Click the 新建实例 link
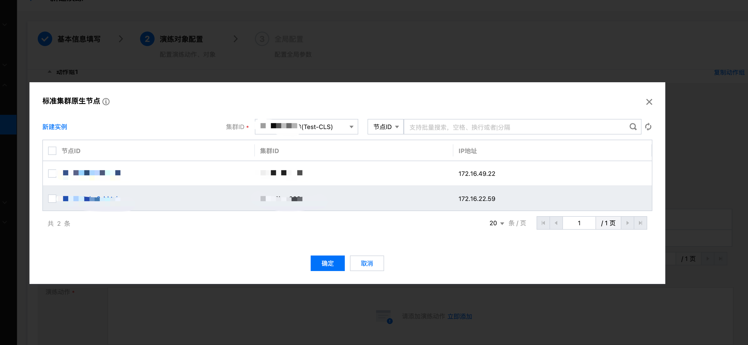The width and height of the screenshot is (748, 345). [55, 127]
